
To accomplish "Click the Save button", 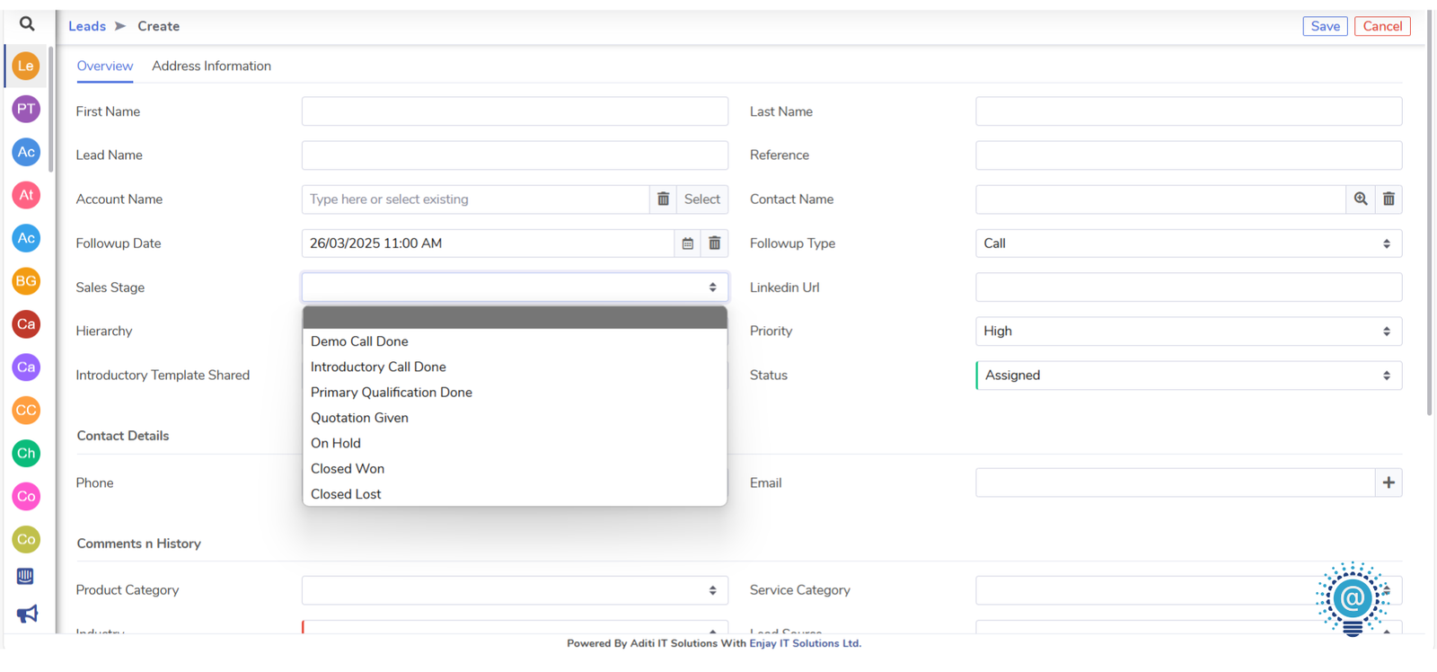I will pos(1325,26).
